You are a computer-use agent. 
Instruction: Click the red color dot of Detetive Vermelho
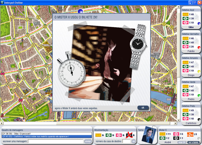pos(199,47)
